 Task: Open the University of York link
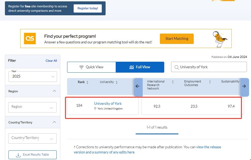[108, 103]
